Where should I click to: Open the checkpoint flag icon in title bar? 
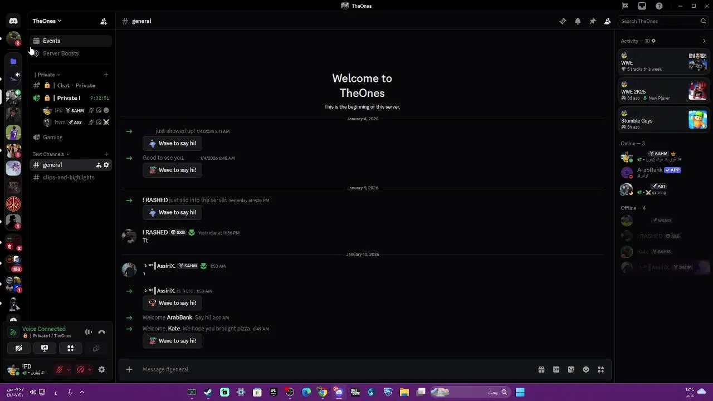625,6
